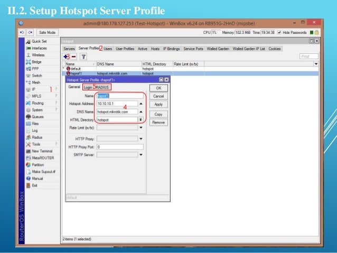
Task: Switch to the Active tab
Action: tap(143, 49)
